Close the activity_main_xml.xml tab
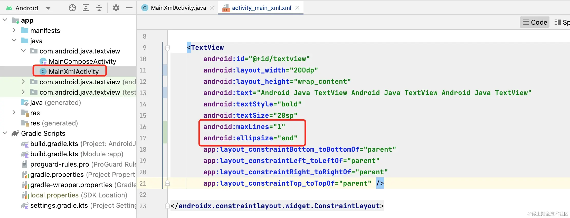The width and height of the screenshot is (570, 218). [x=297, y=8]
